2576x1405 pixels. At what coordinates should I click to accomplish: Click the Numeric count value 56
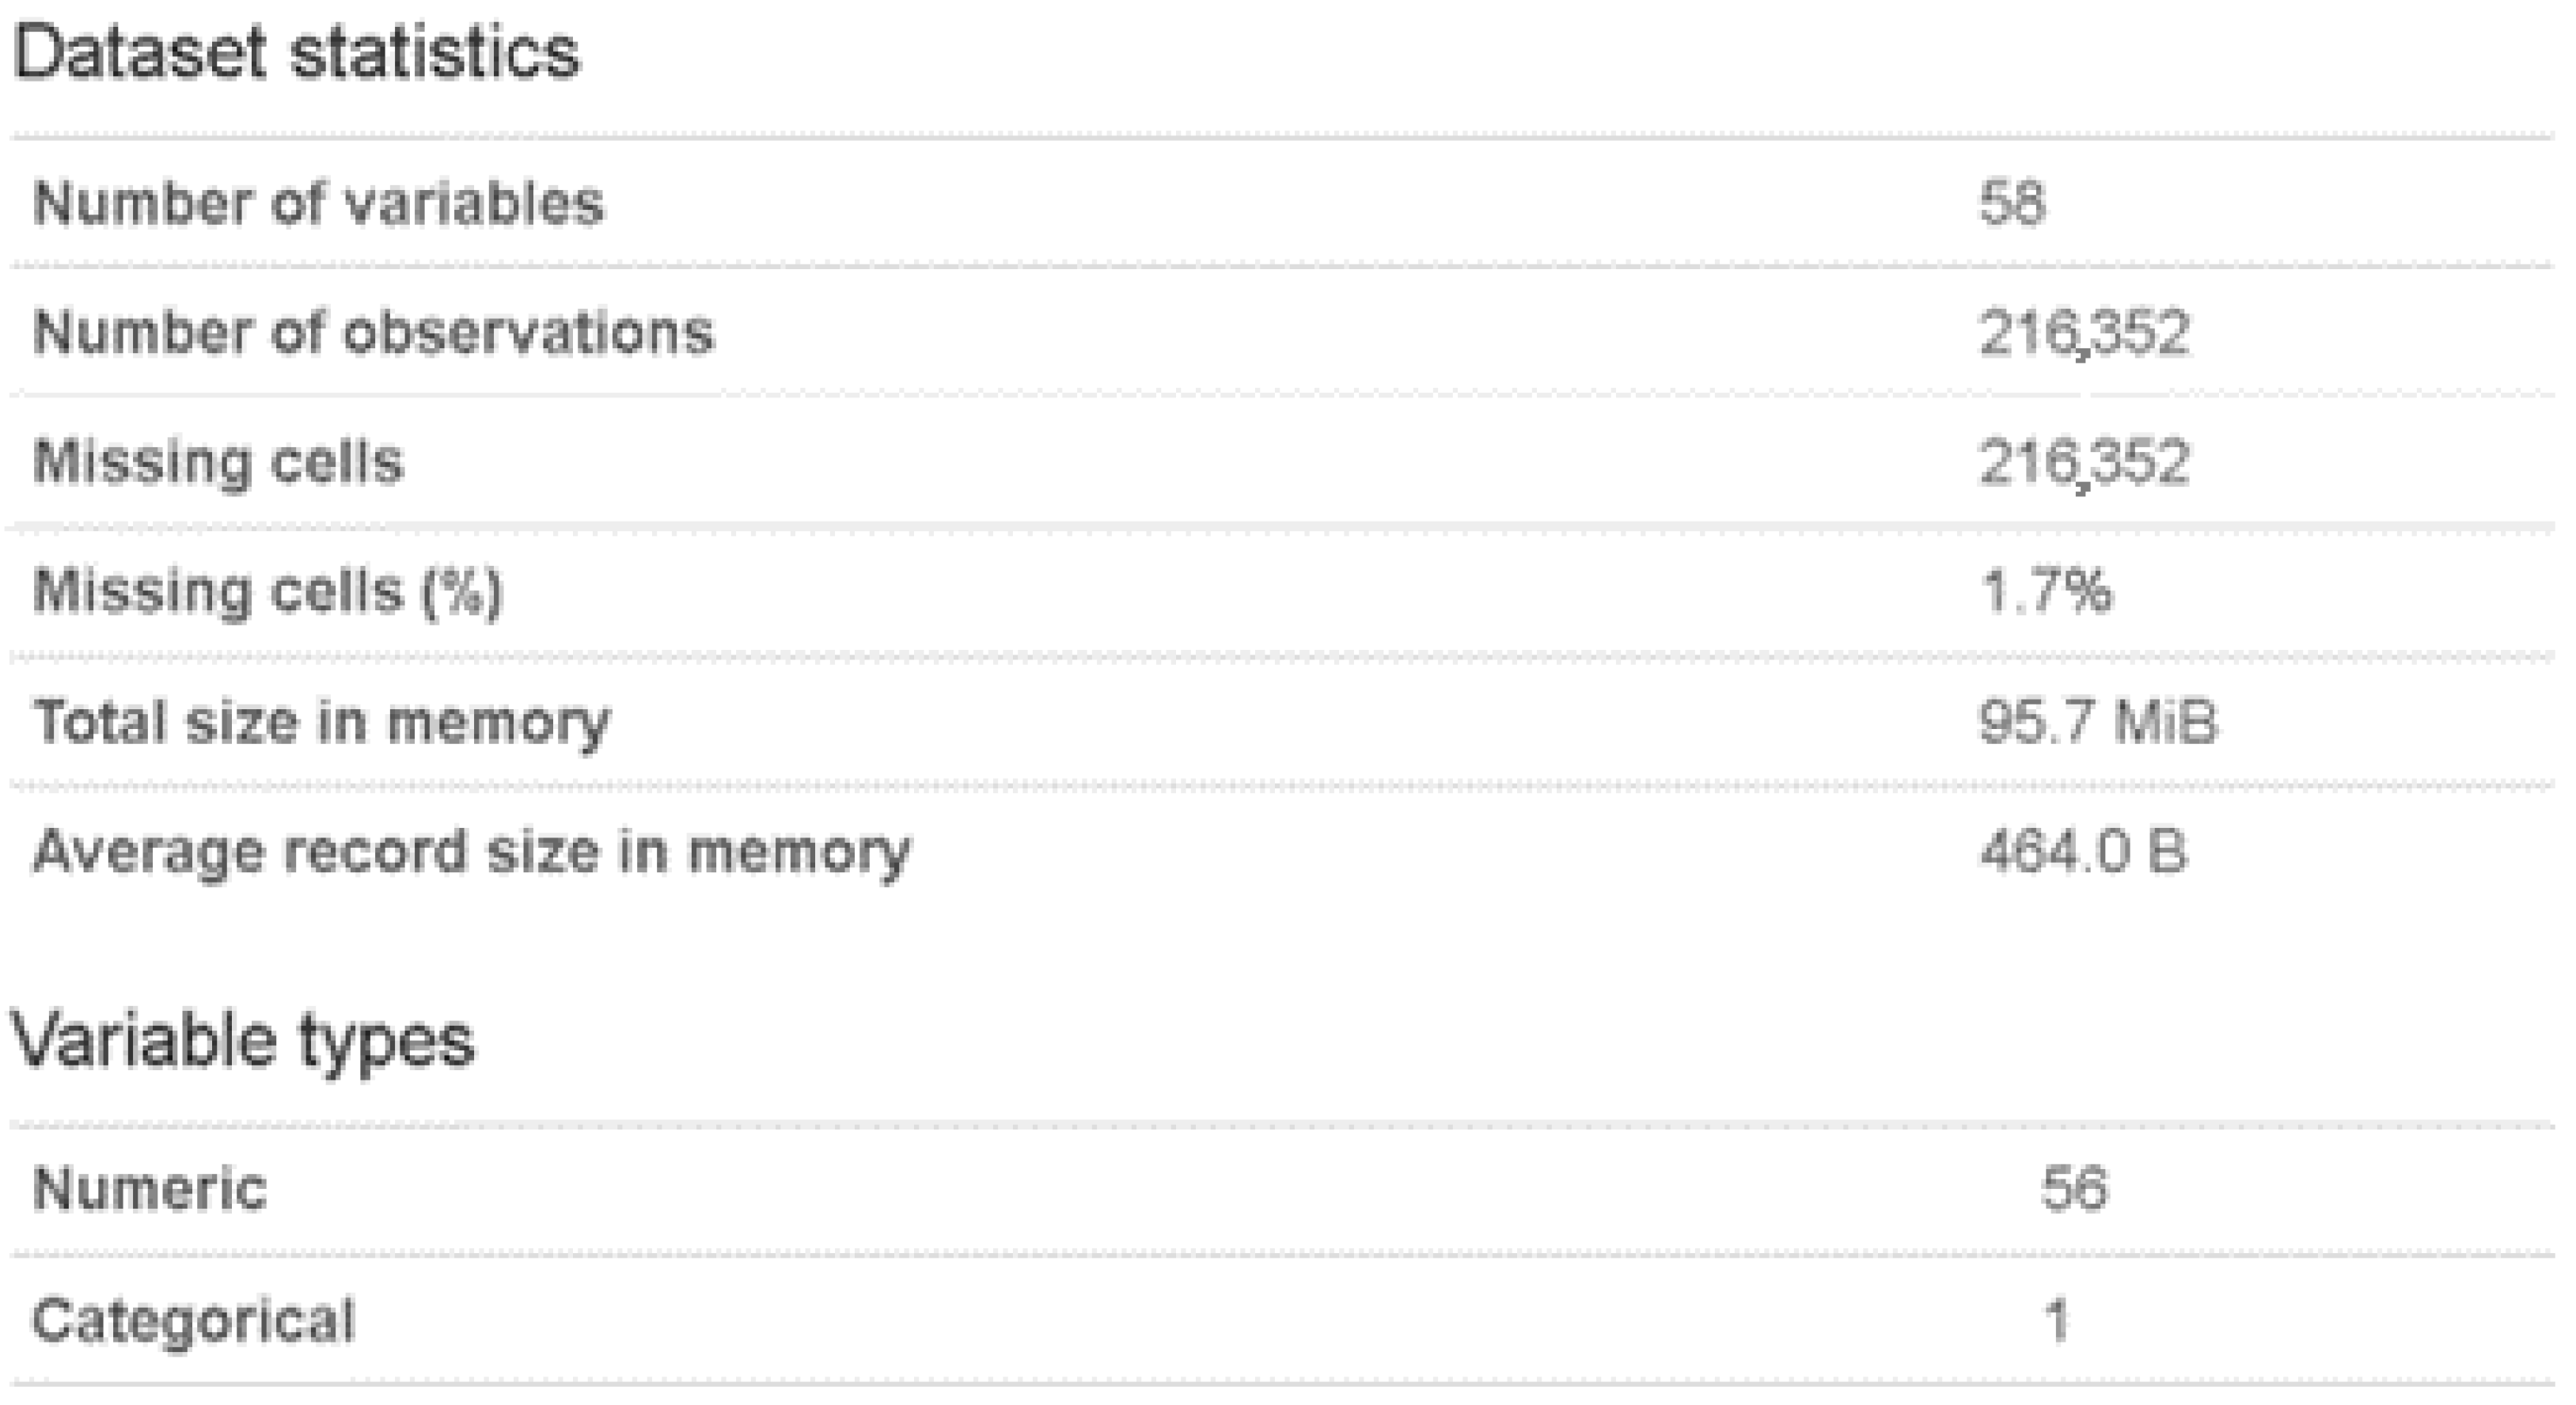(2074, 1190)
